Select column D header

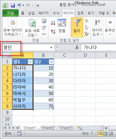[x=85, y=55]
